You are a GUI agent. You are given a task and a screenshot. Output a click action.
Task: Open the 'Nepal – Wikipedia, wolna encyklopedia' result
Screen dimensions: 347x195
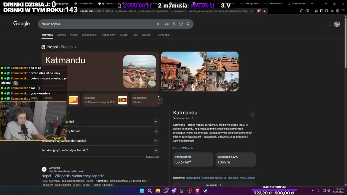(73, 176)
